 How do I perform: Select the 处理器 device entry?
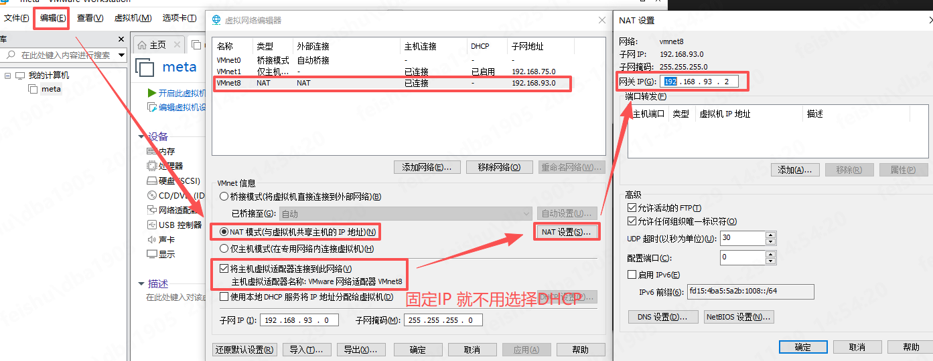tap(165, 166)
